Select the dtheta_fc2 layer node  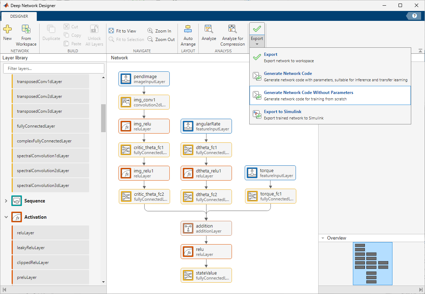206,197
